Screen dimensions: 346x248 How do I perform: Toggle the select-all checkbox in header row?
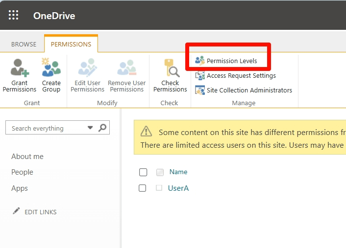coord(143,172)
